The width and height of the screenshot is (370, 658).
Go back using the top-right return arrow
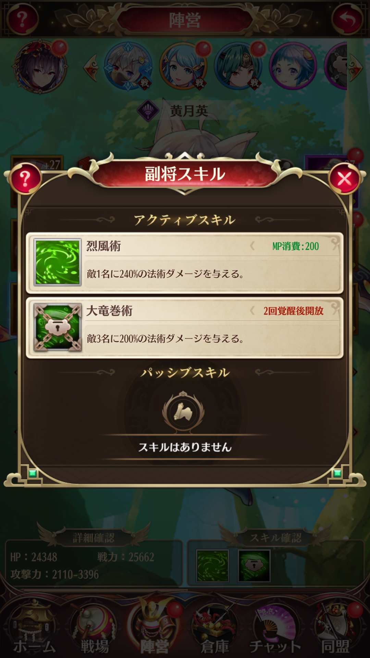coord(347,19)
